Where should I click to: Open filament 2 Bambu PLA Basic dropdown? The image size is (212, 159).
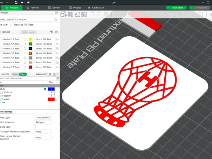pos(44,39)
